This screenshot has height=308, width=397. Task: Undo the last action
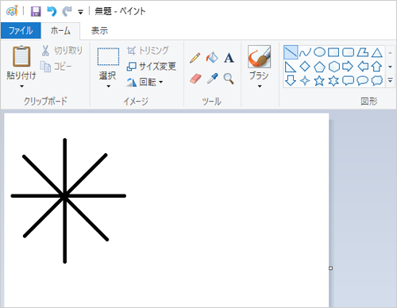tap(52, 11)
